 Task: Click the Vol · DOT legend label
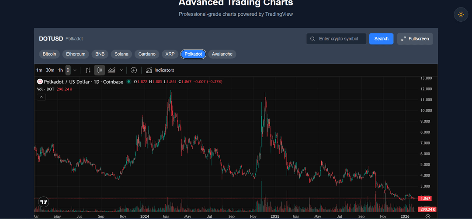click(46, 89)
